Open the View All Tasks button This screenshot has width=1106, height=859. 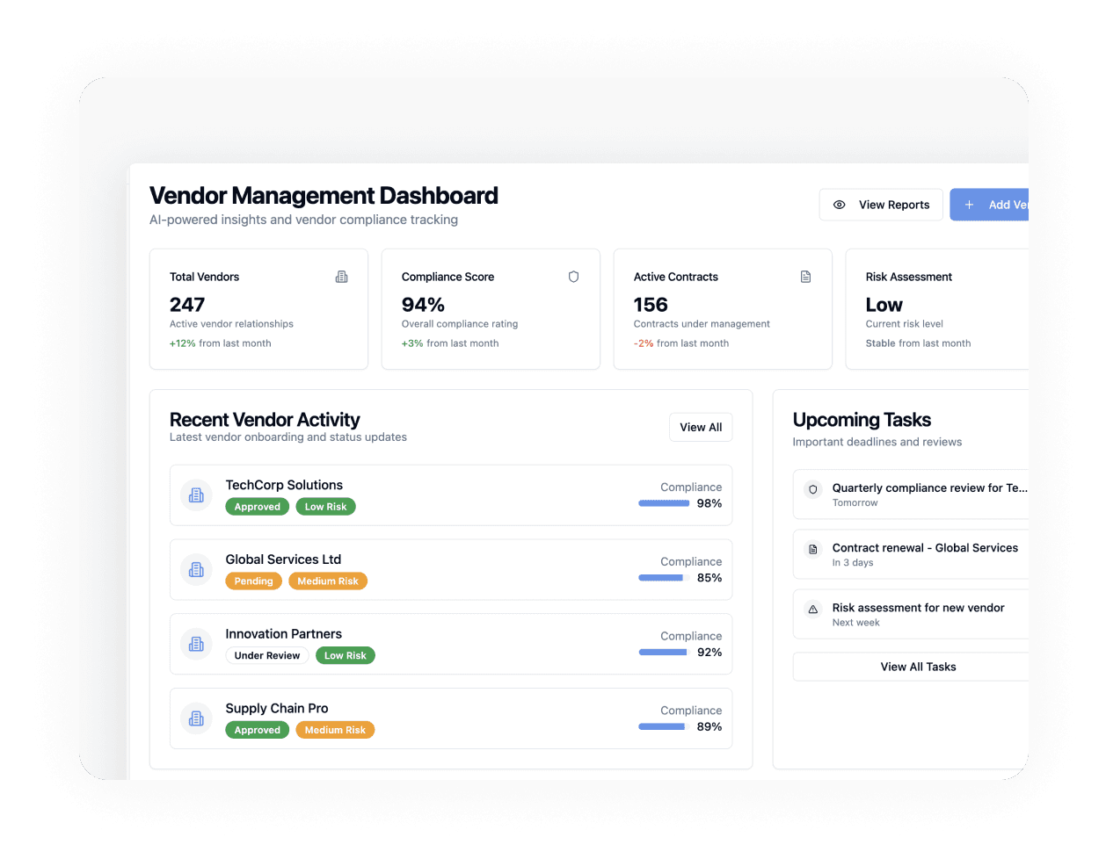(x=918, y=667)
